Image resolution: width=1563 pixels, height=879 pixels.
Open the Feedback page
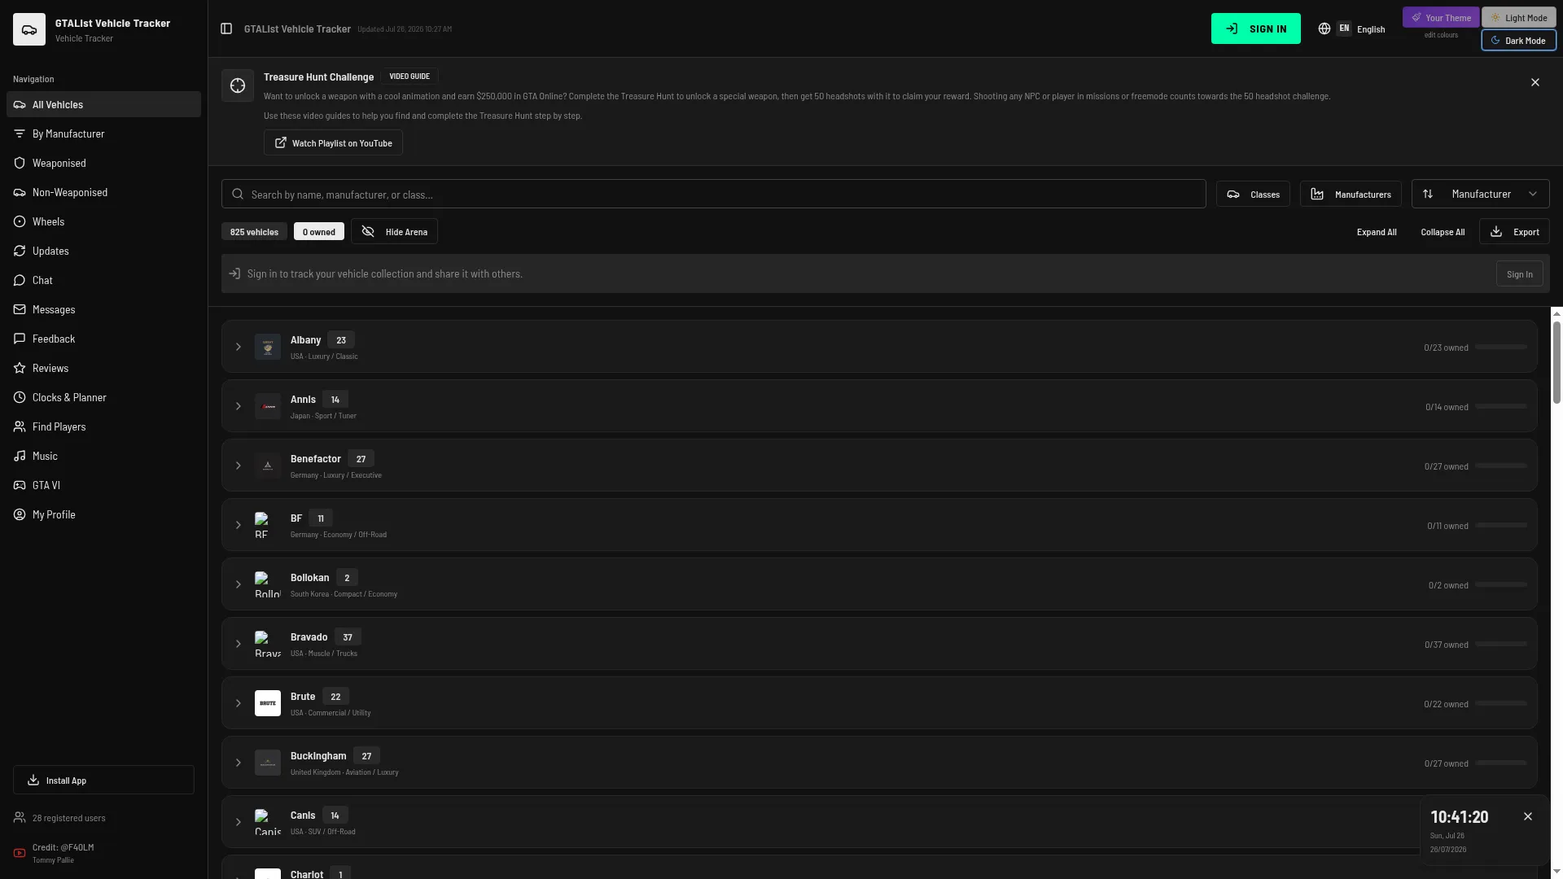(103, 339)
